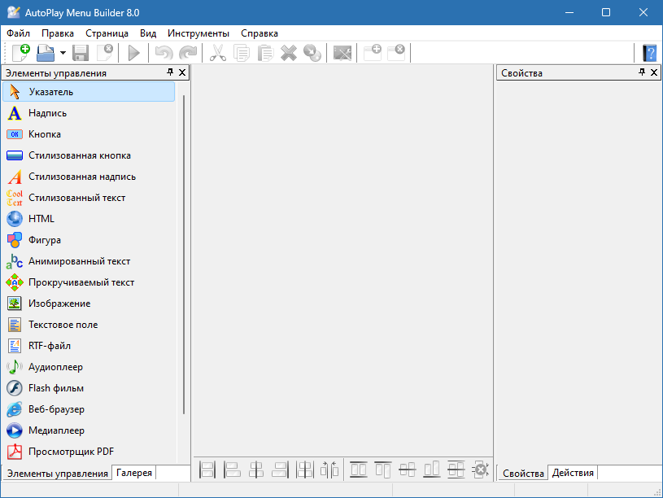Click the New project toolbar icon
663x498 pixels.
[x=20, y=53]
